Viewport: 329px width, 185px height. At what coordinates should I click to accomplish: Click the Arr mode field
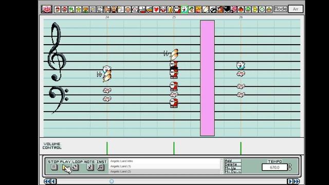point(296,9)
